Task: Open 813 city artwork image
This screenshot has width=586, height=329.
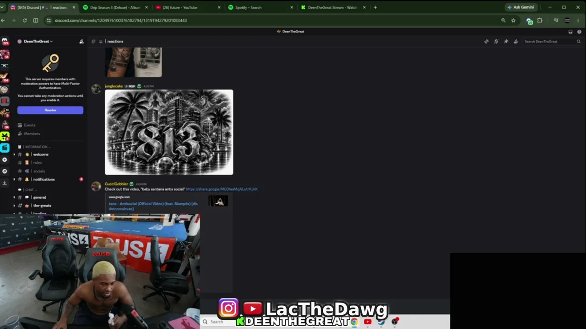Action: (169, 132)
